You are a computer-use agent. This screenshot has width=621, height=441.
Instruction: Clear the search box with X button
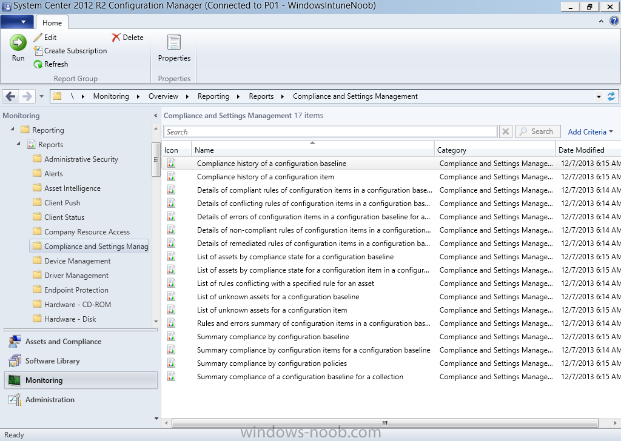505,131
